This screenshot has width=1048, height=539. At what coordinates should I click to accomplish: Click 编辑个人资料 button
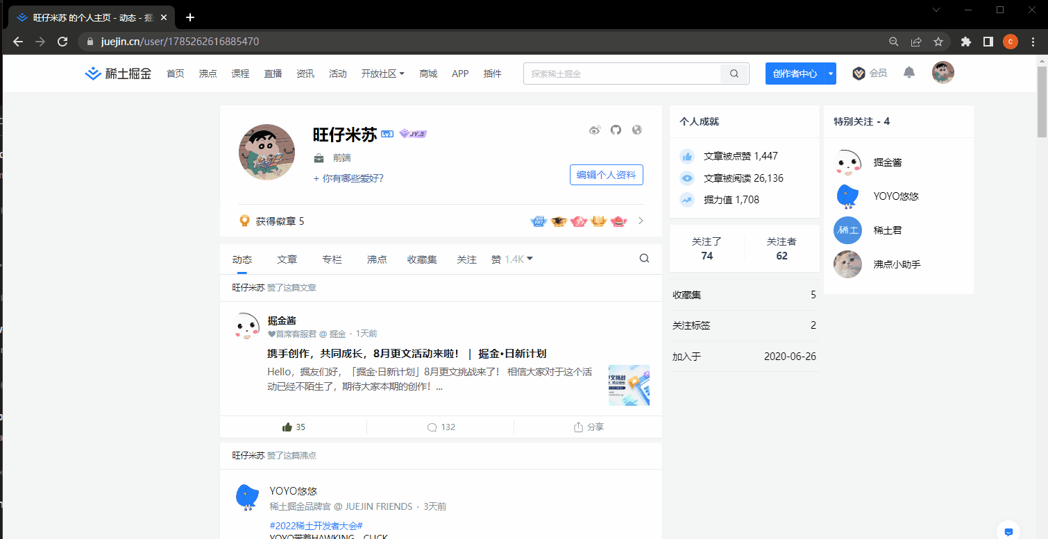tap(607, 175)
